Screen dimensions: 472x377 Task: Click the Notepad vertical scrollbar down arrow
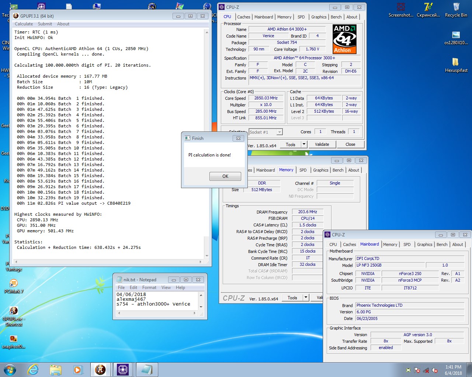201,307
